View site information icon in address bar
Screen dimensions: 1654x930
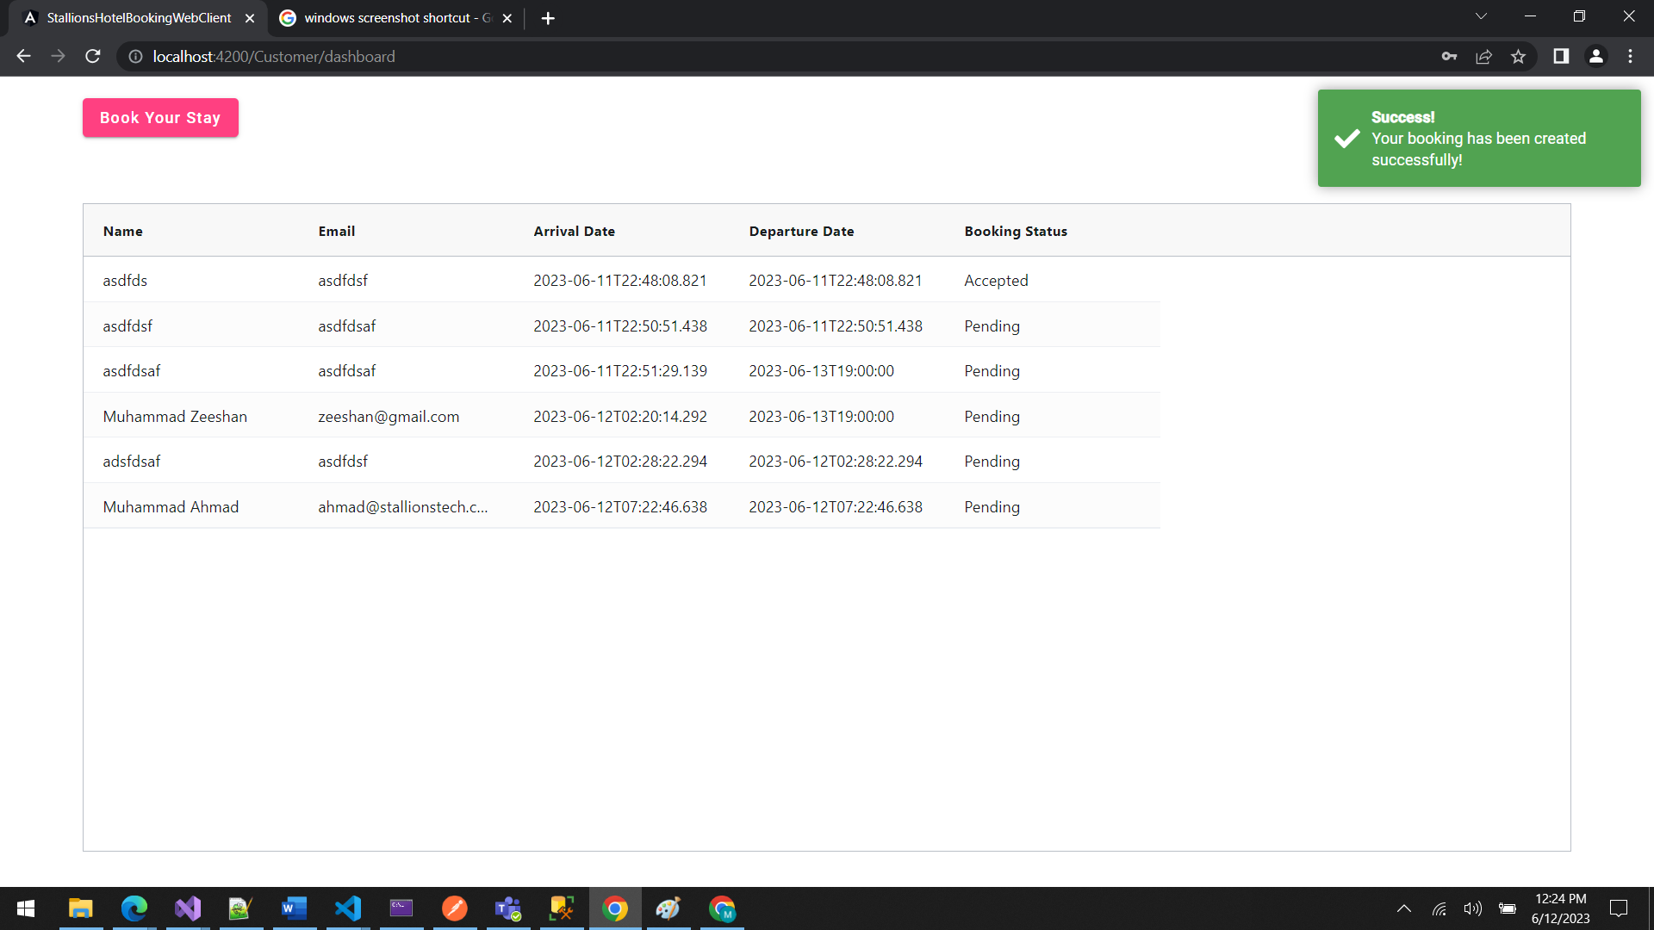pos(135,56)
